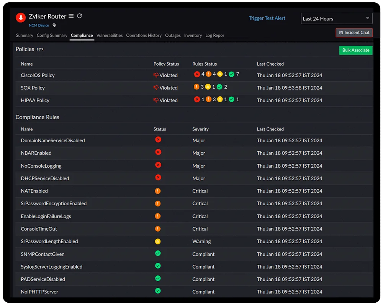Screen dimensions: 383x305
Task: Go to the Operations History tab
Action: tap(144, 35)
